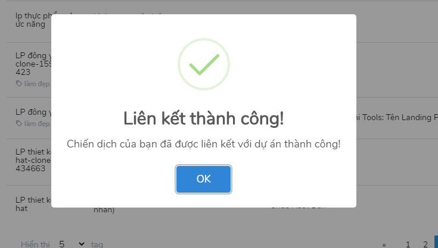Click the green checkmark success icon
438x248 pixels.
(x=204, y=64)
